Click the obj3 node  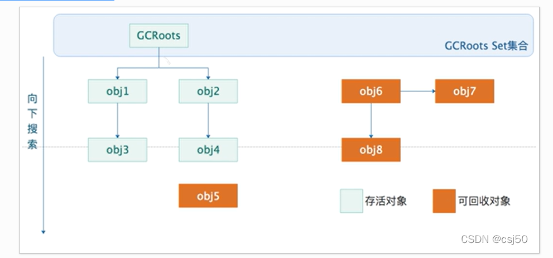point(117,150)
